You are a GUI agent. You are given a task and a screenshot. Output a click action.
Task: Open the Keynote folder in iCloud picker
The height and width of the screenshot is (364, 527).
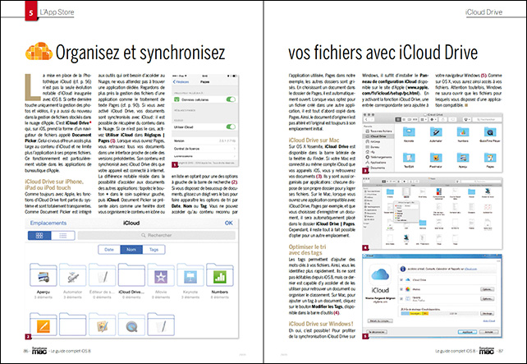[190, 274]
